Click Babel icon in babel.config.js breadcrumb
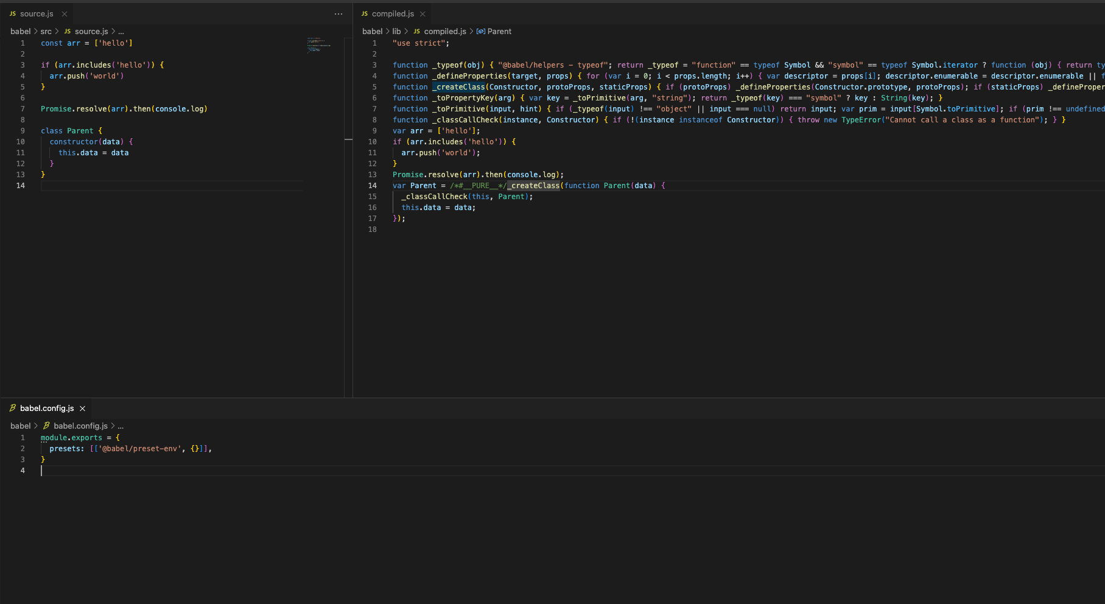The width and height of the screenshot is (1105, 604). pyautogui.click(x=46, y=426)
